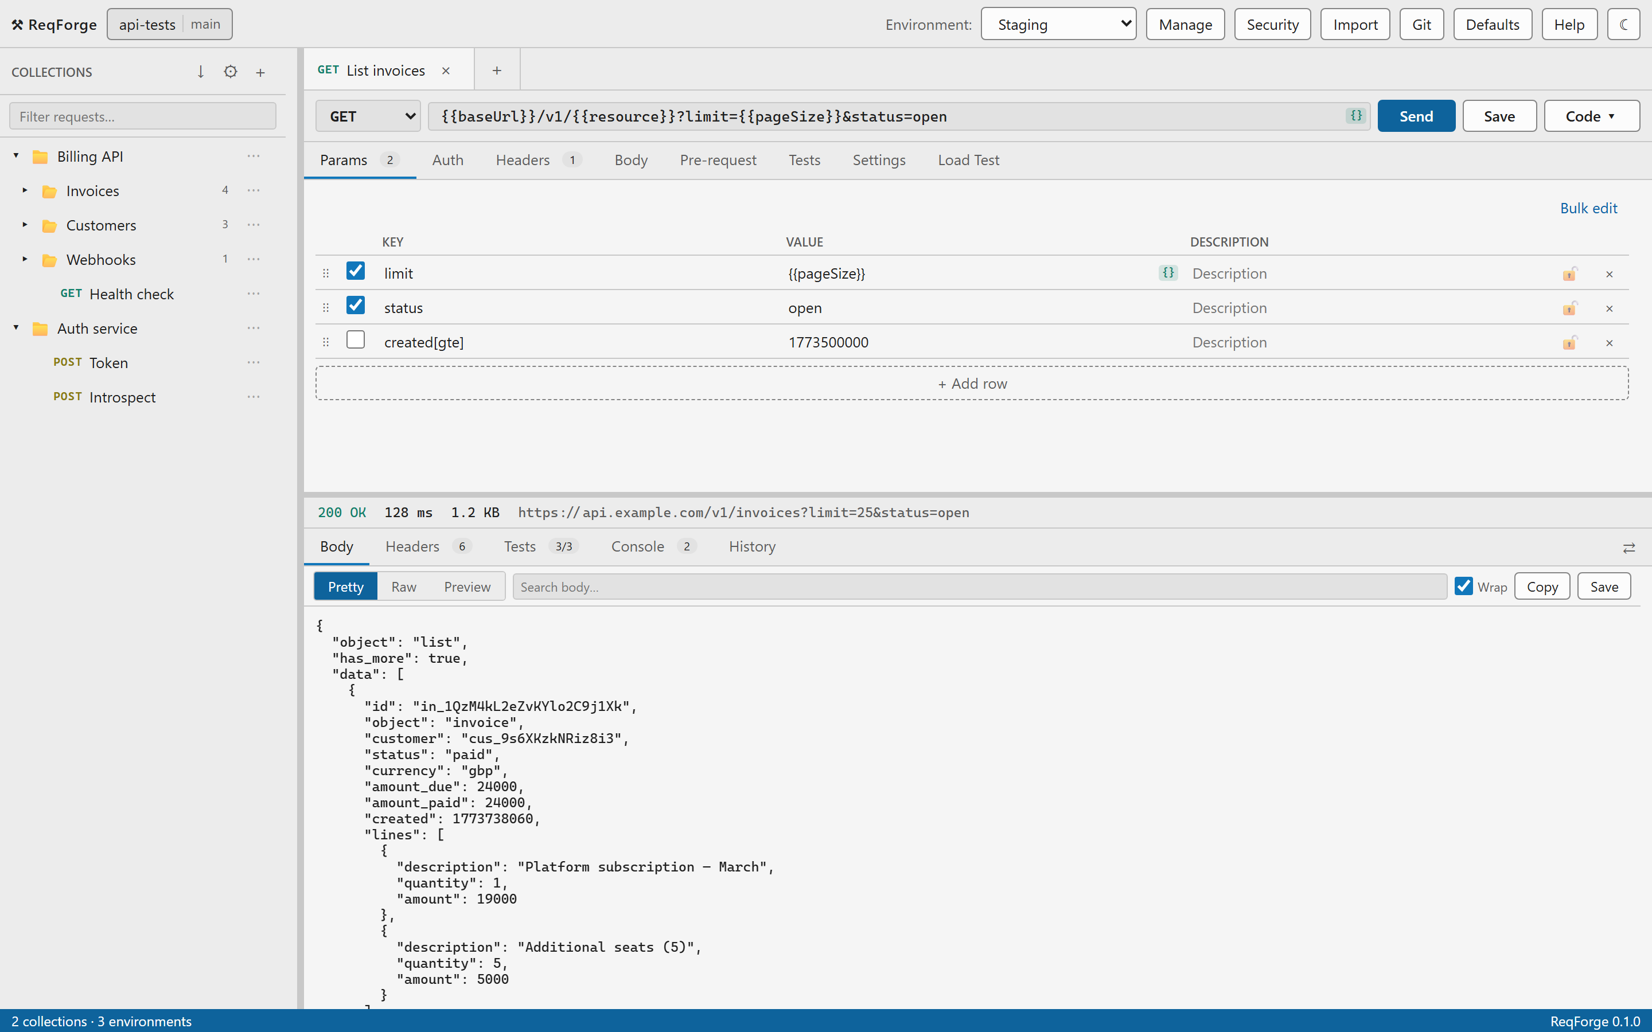Click variable braces icon in limit row
Screen dimensions: 1652x1032
tap(1168, 273)
